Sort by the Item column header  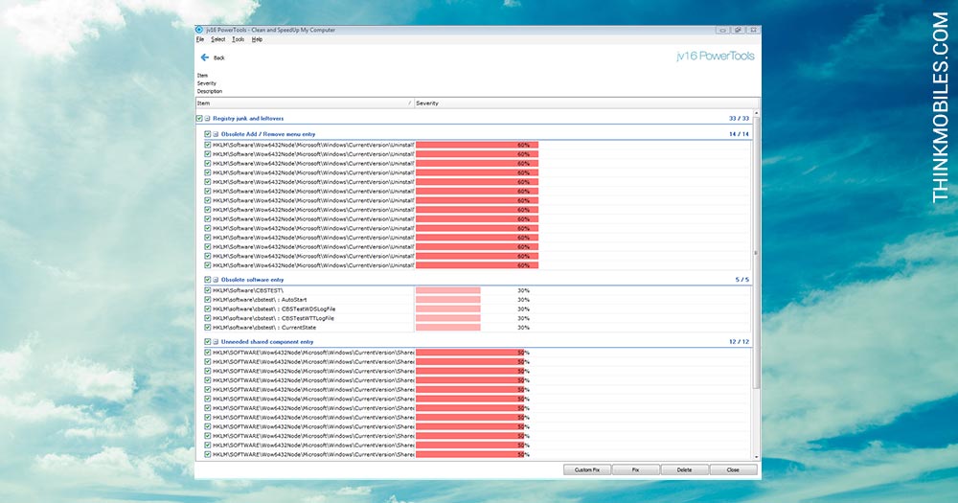(305, 103)
